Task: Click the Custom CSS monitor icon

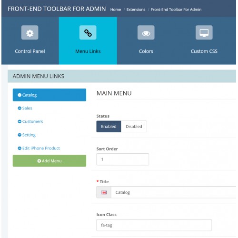Action: tap(204, 32)
